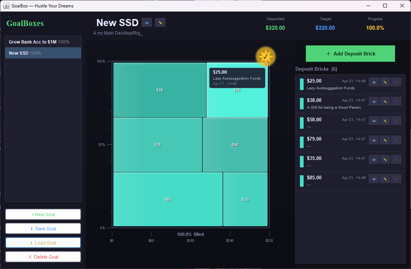Toggle eye icon on the $58.00 deposit
This screenshot has height=269, width=411.
coord(374,121)
